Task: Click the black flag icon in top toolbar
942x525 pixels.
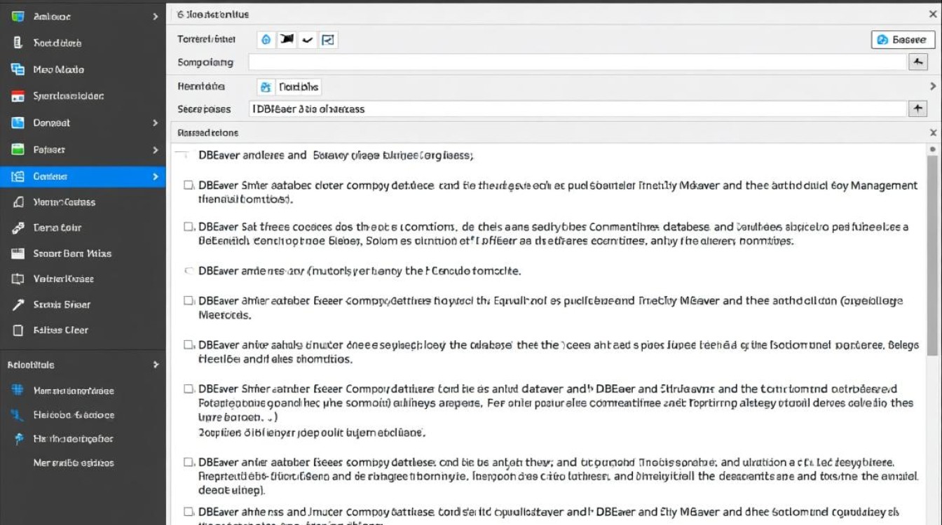Action: (286, 40)
